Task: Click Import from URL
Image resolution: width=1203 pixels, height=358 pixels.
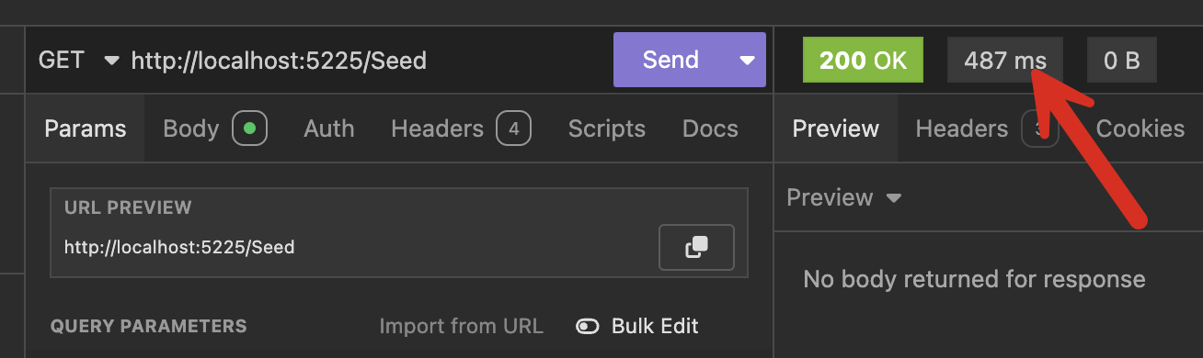Action: tap(461, 326)
